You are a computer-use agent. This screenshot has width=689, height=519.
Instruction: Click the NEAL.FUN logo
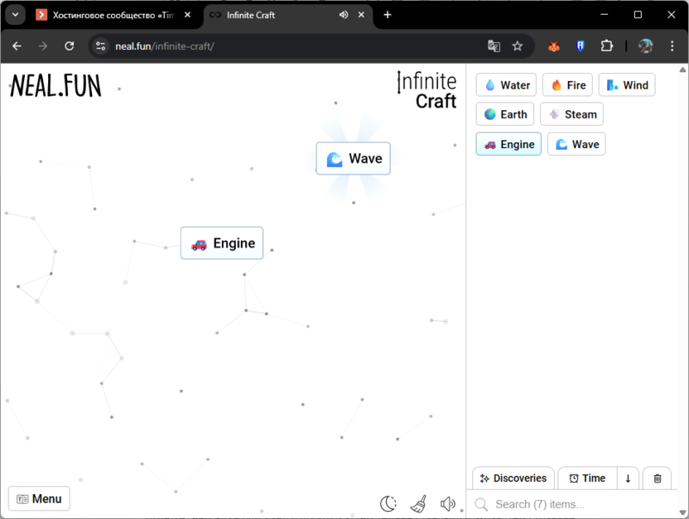[55, 85]
